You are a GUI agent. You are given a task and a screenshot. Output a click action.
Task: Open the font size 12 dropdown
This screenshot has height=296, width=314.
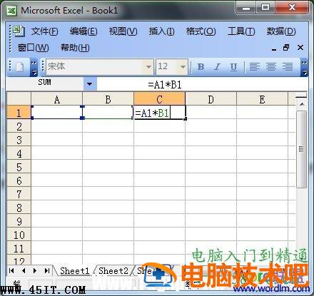click(x=183, y=67)
